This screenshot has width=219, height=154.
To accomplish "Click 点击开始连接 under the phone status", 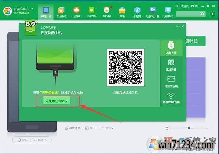I will 21,13.
